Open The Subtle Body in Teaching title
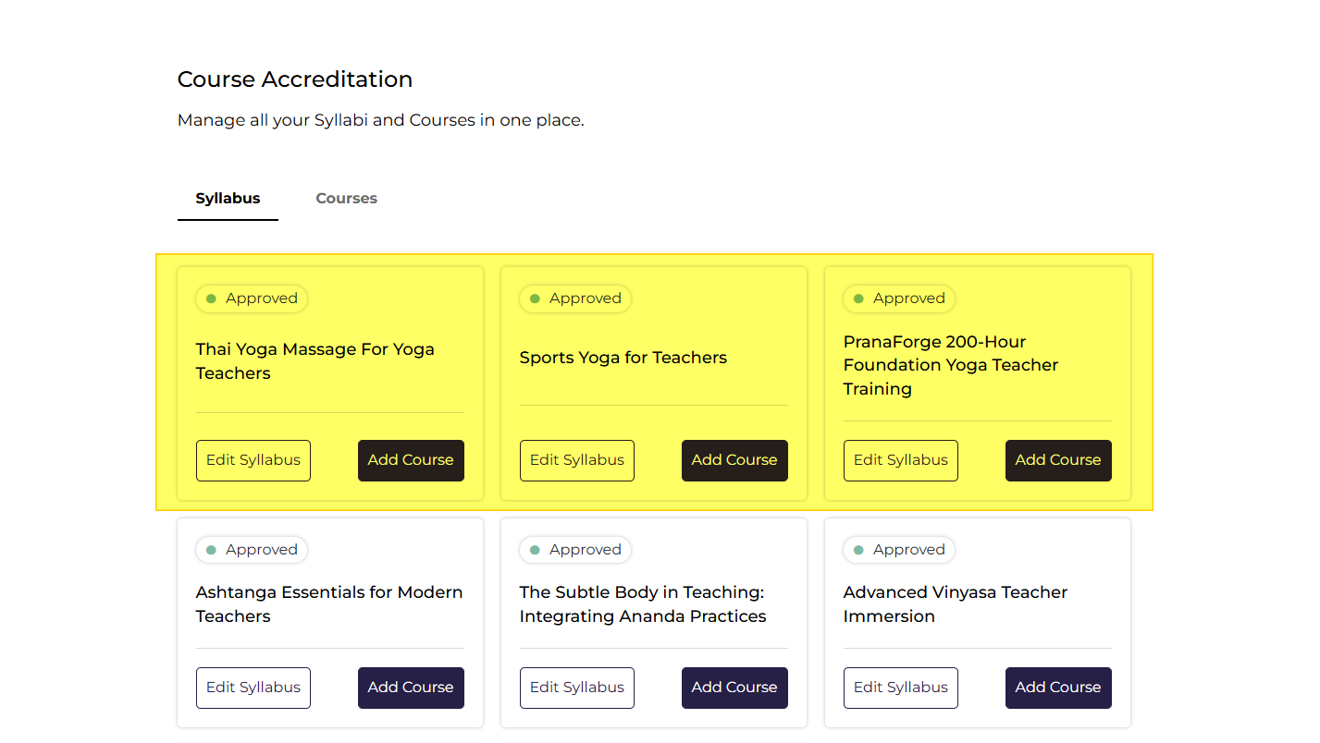The height and width of the screenshot is (743, 1320). point(643,604)
